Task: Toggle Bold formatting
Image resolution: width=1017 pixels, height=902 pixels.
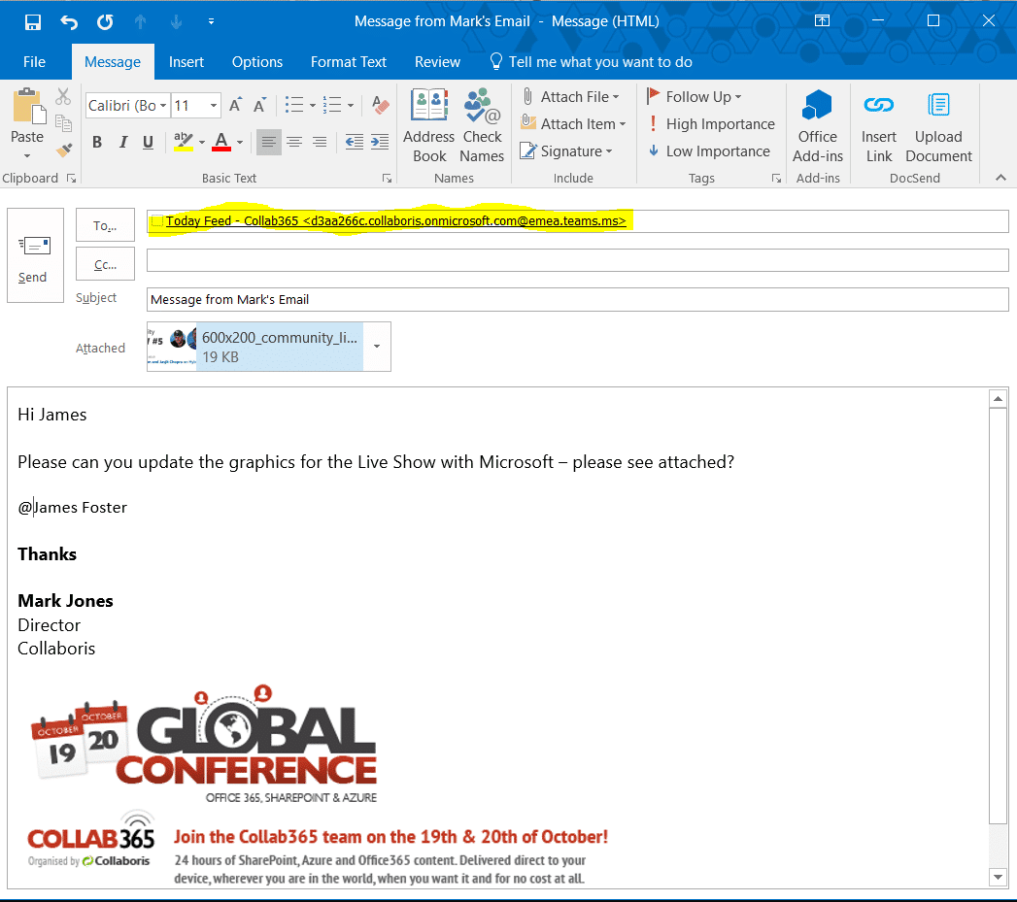Action: (97, 143)
